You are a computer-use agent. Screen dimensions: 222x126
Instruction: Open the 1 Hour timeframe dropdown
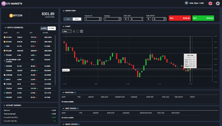click(x=66, y=31)
